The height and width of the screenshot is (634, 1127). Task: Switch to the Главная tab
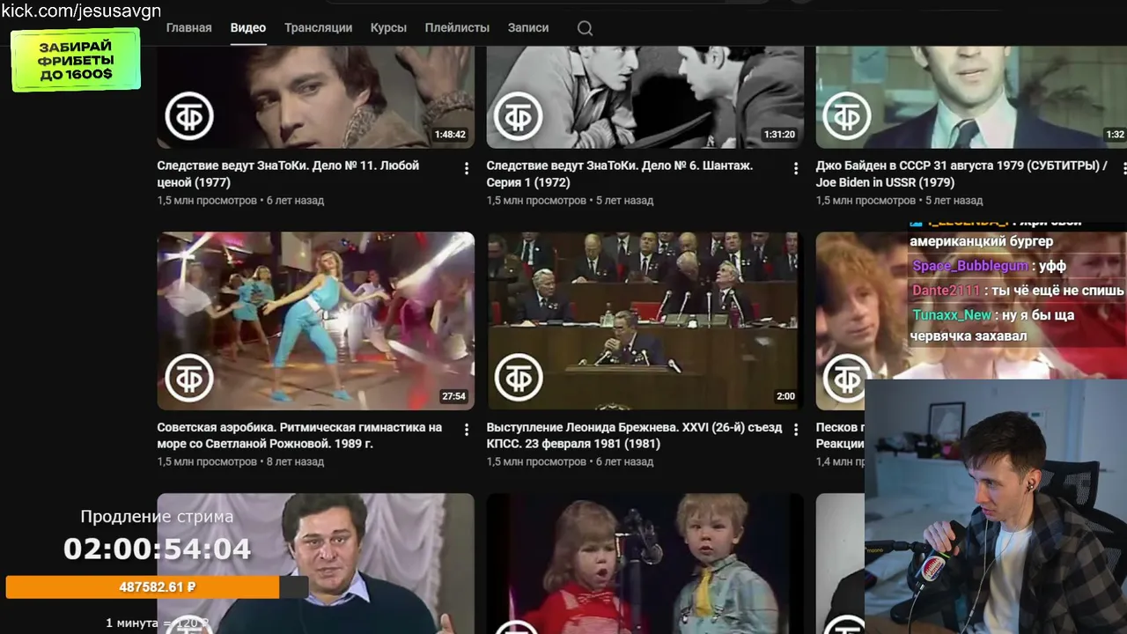pos(188,28)
